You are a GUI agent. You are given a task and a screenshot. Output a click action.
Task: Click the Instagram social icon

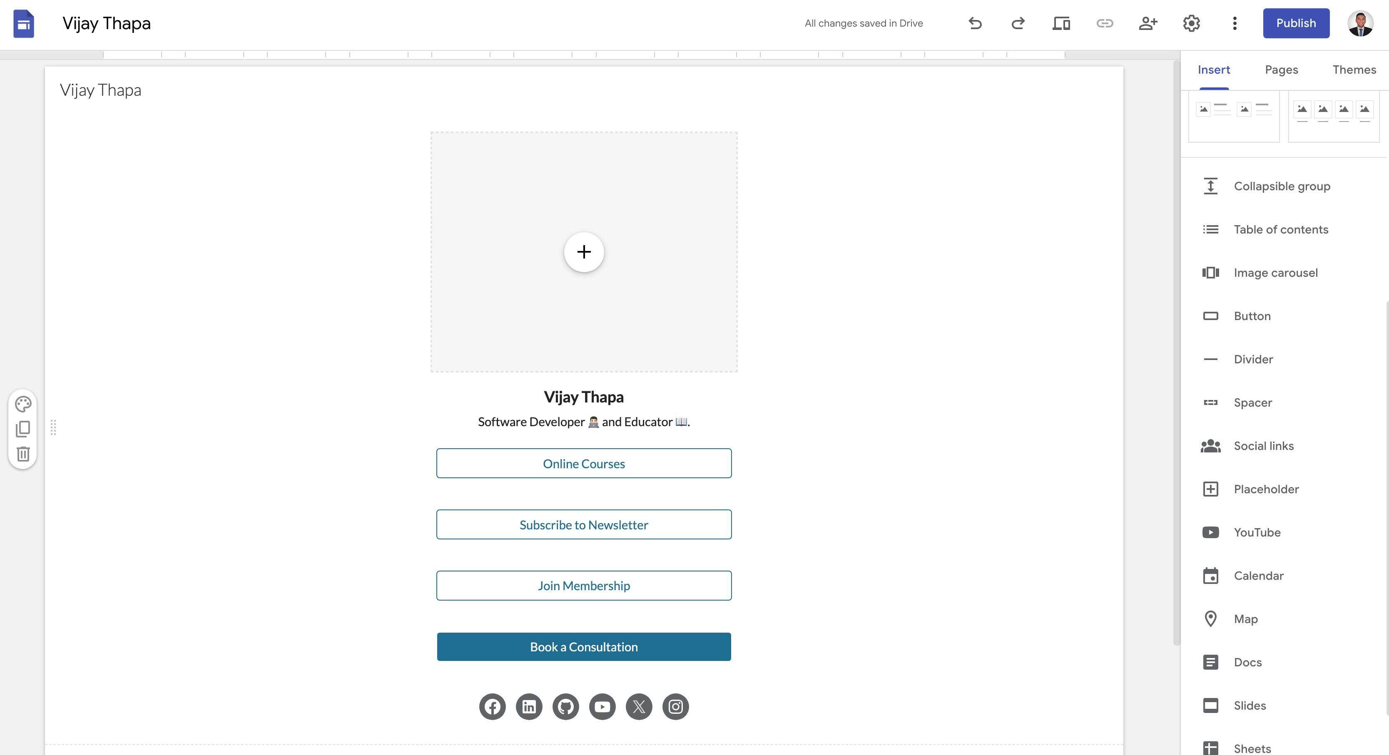676,706
